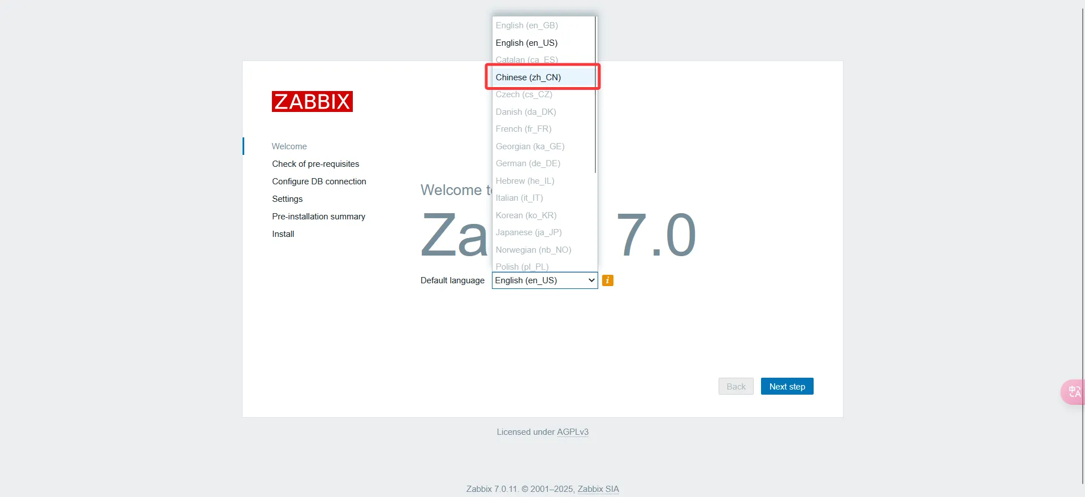This screenshot has width=1085, height=497.
Task: Click the Install step label
Action: pos(283,234)
